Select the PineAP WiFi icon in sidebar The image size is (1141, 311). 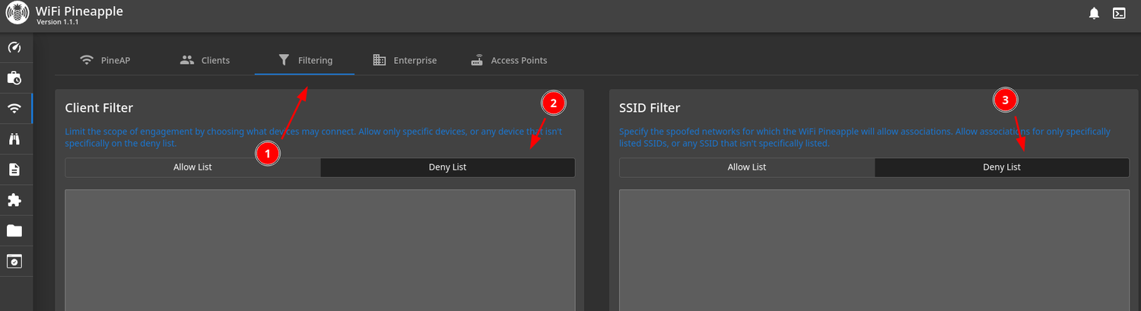tap(14, 108)
